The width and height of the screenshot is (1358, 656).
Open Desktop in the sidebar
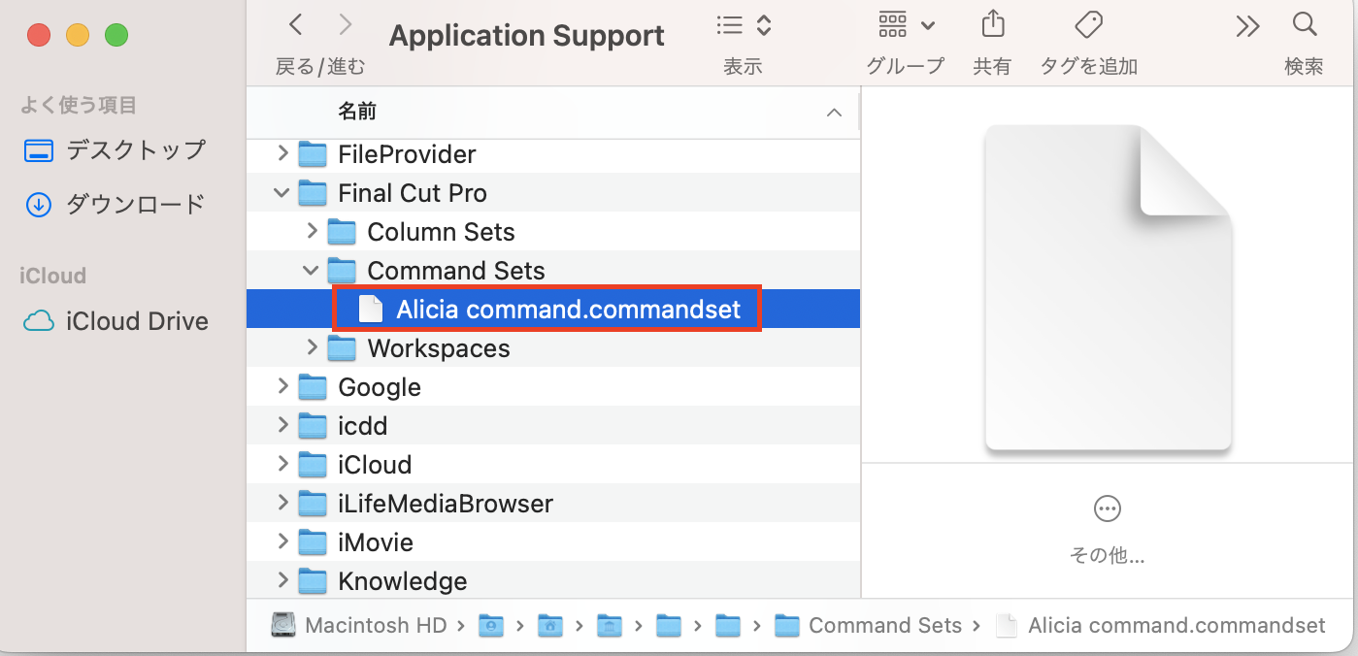pos(116,150)
